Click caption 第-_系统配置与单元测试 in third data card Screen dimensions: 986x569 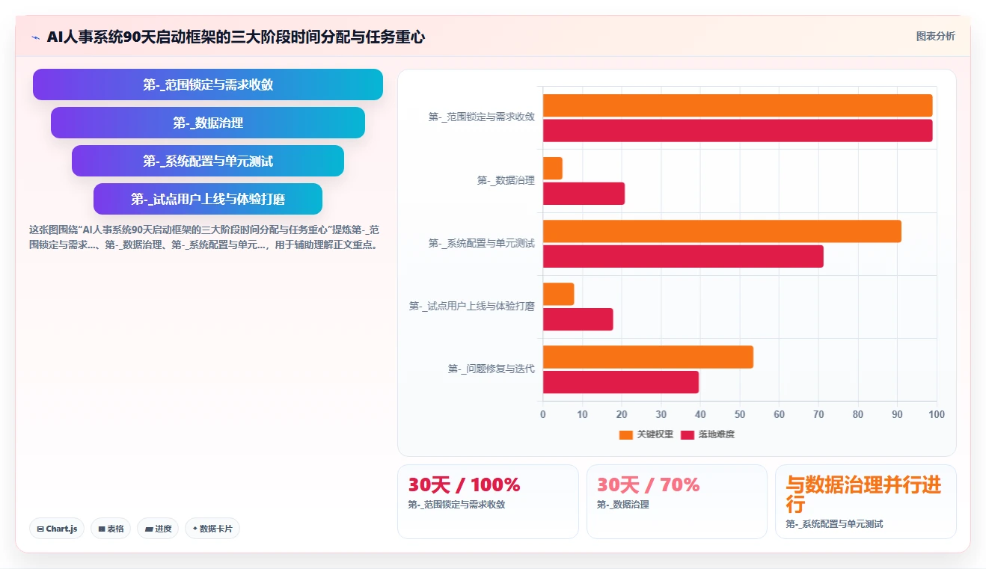pyautogui.click(x=834, y=524)
